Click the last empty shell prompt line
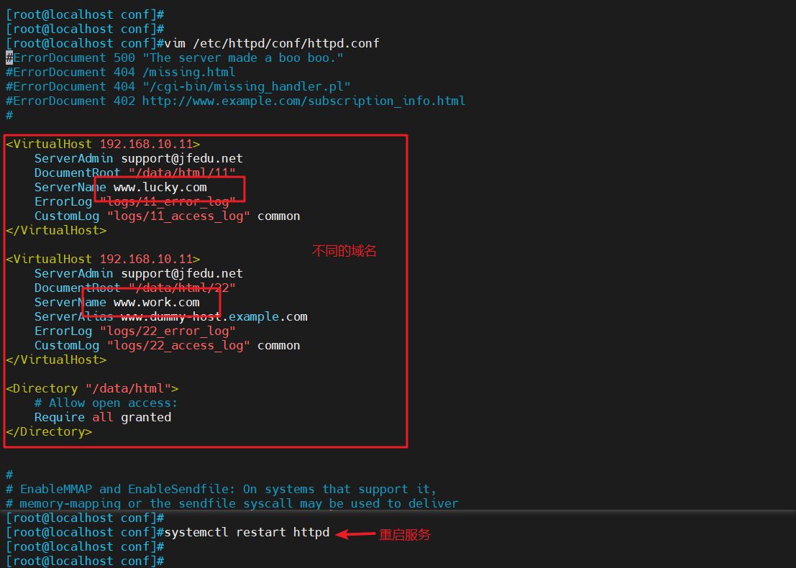796x568 pixels. tap(85, 562)
